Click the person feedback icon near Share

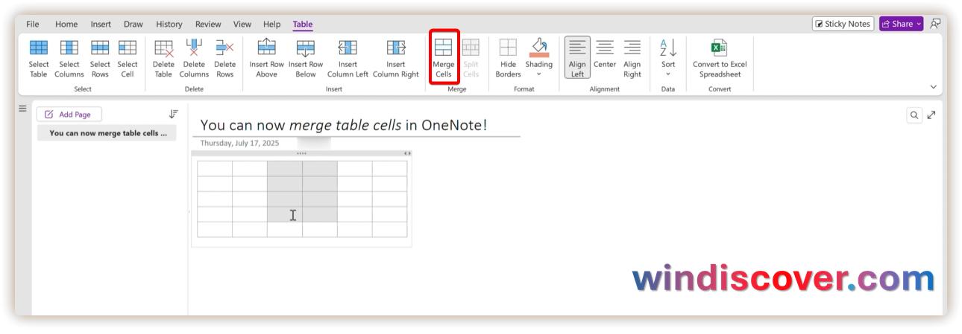pos(935,24)
